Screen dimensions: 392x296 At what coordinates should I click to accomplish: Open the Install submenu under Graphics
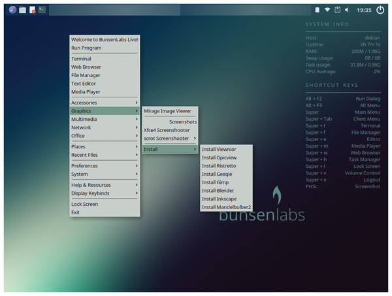tap(170, 149)
